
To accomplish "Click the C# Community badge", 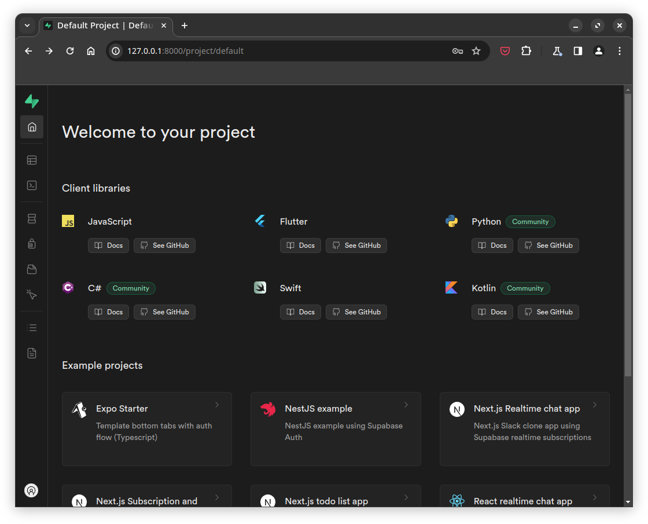I will coord(131,288).
